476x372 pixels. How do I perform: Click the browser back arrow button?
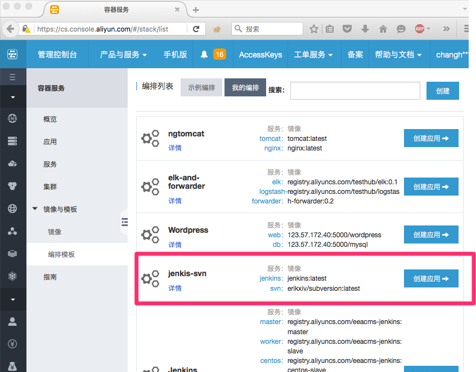pyautogui.click(x=10, y=29)
